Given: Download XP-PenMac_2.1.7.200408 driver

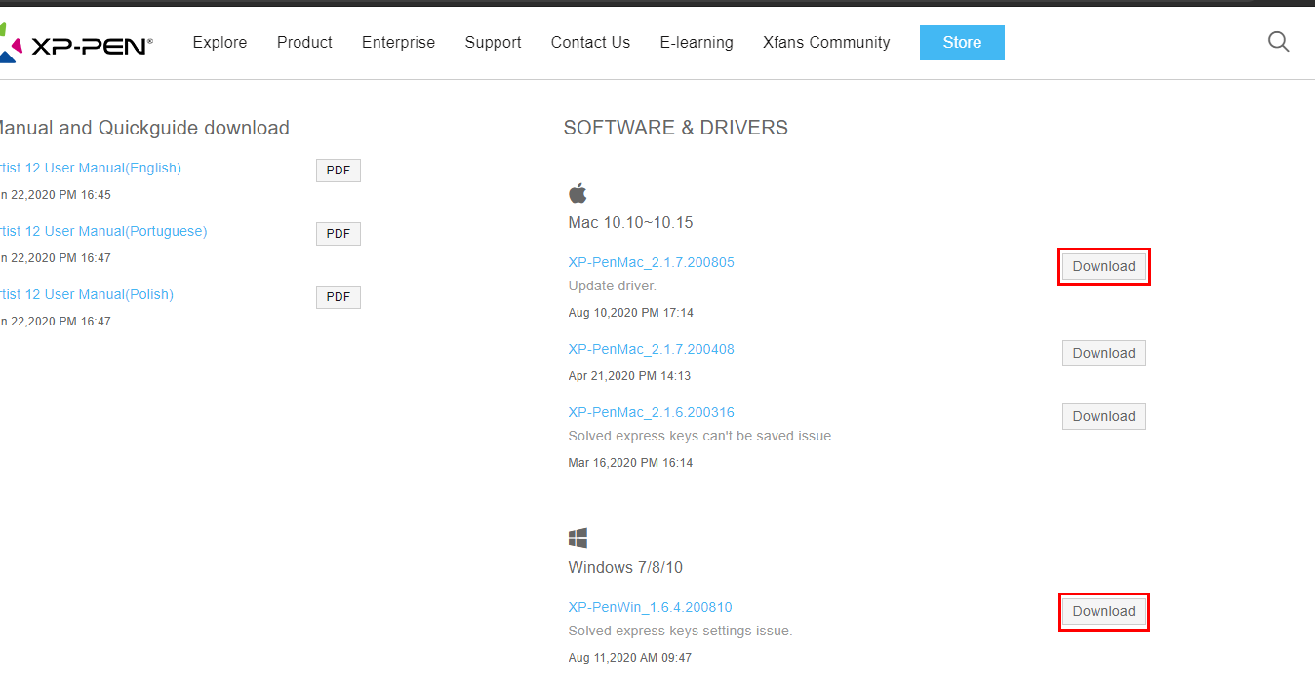Looking at the screenshot, I should coord(1103,353).
